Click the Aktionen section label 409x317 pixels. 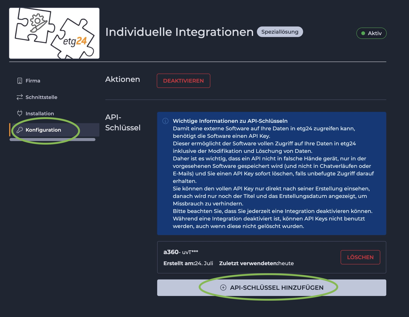pyautogui.click(x=123, y=79)
